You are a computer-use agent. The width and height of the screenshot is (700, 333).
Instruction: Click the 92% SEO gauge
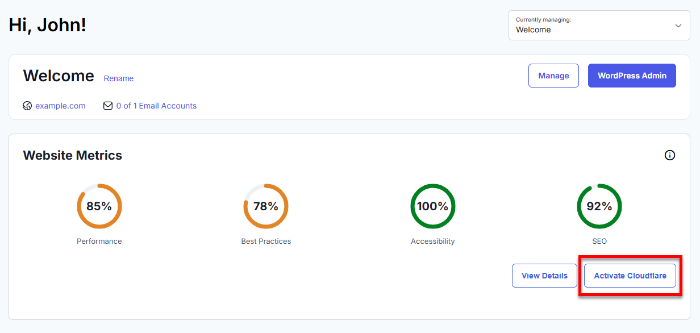tap(599, 206)
